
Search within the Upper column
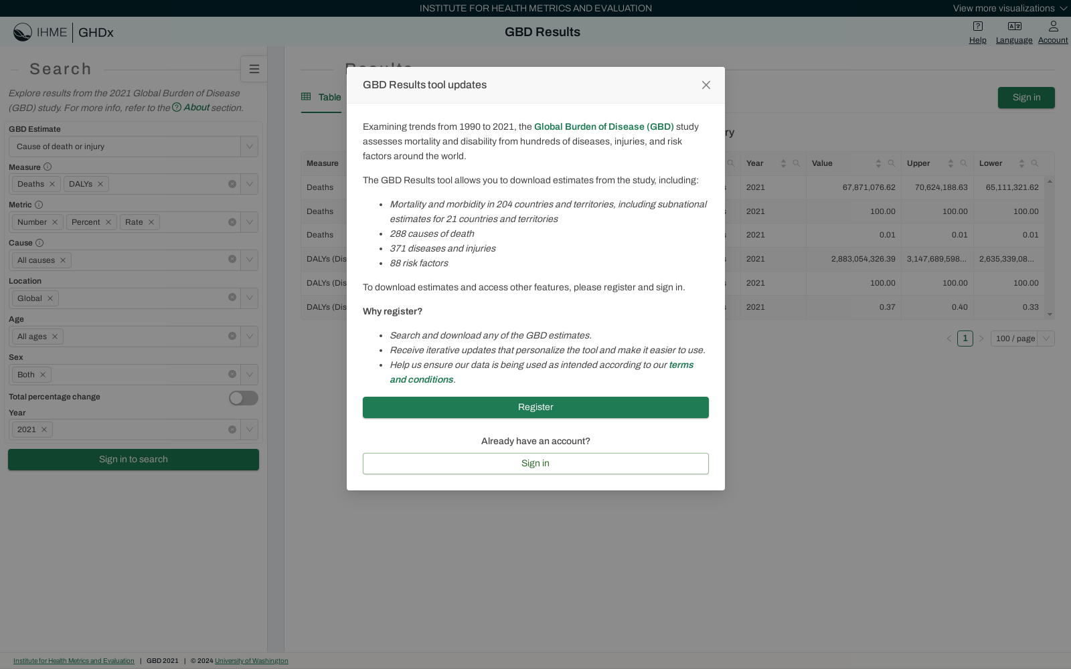[964, 163]
